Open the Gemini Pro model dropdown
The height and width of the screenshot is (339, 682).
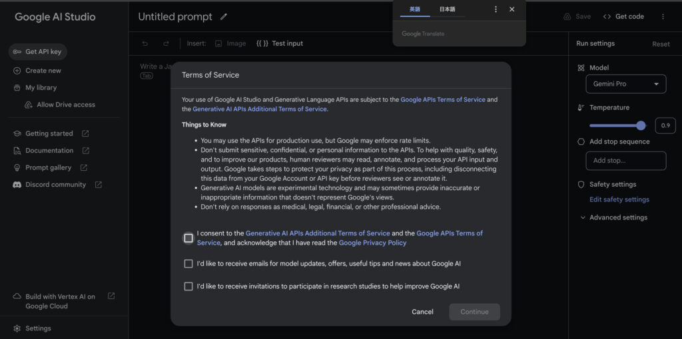click(x=626, y=84)
